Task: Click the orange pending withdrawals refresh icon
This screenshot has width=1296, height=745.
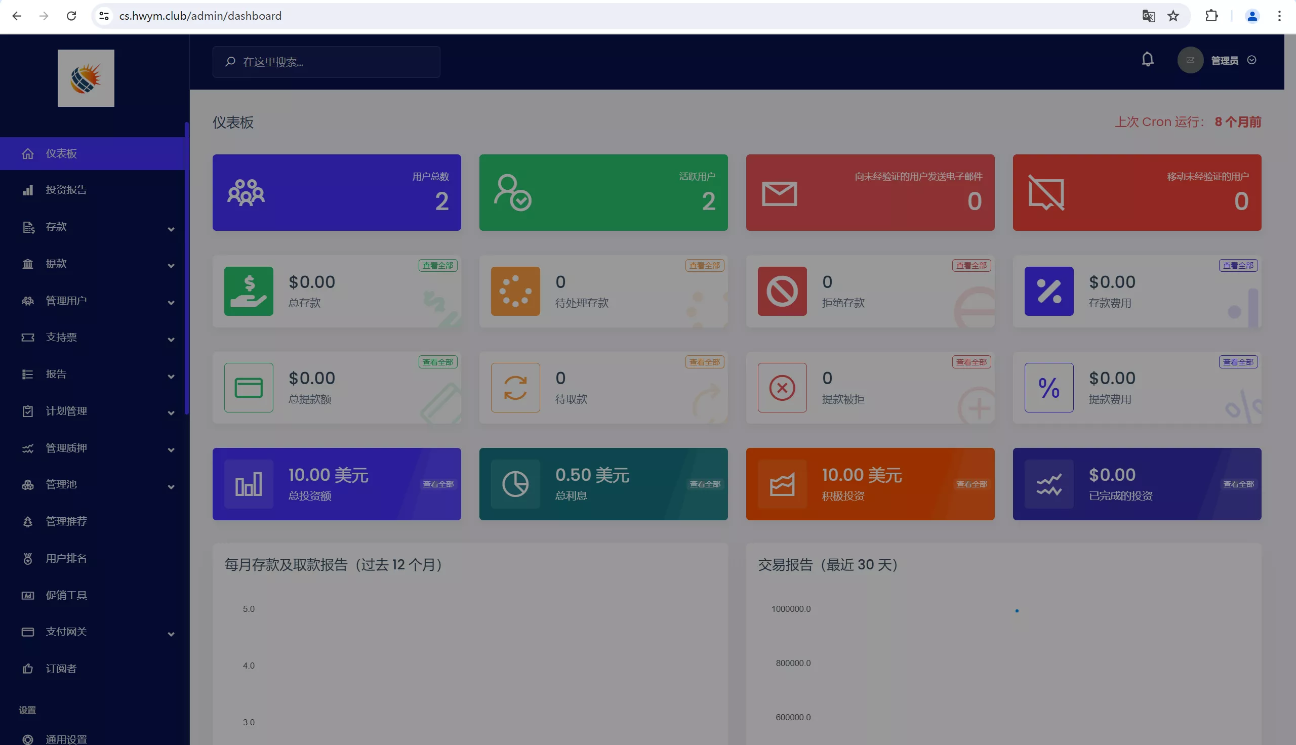Action: coord(515,387)
